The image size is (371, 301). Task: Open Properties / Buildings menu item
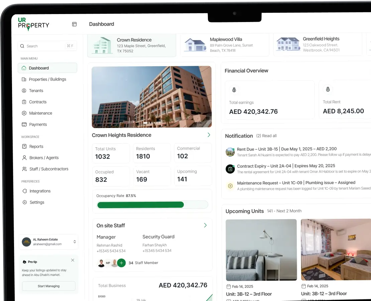click(47, 79)
